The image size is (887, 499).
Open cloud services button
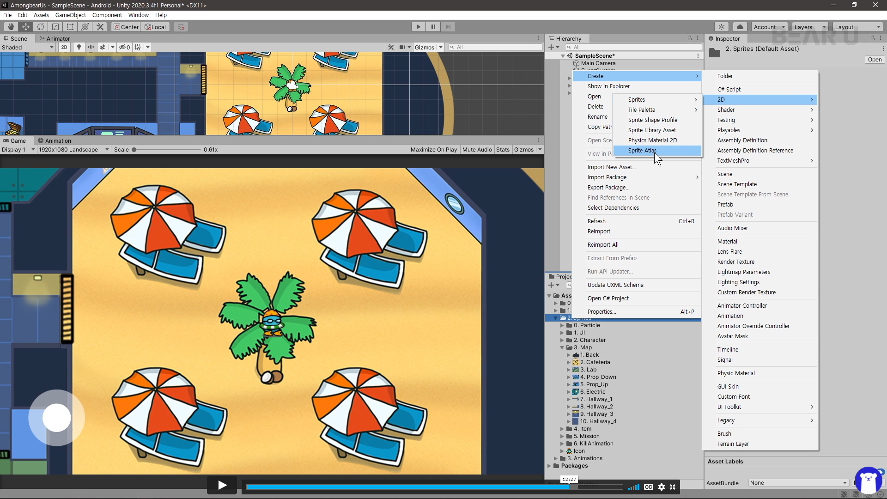pyautogui.click(x=740, y=27)
